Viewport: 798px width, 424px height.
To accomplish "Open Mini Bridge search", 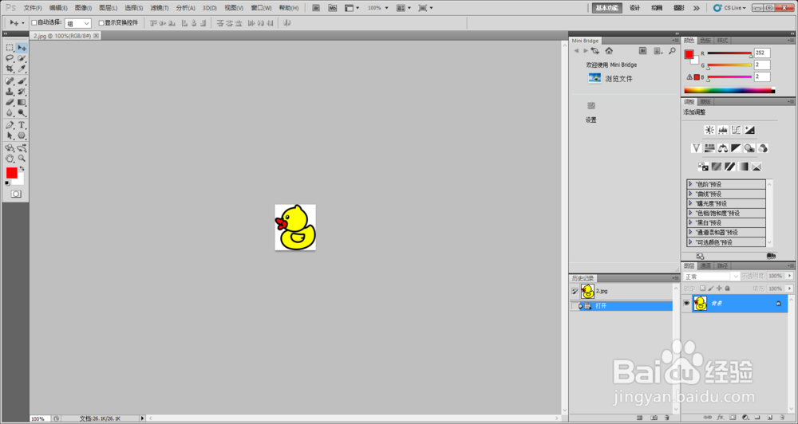I will click(672, 51).
